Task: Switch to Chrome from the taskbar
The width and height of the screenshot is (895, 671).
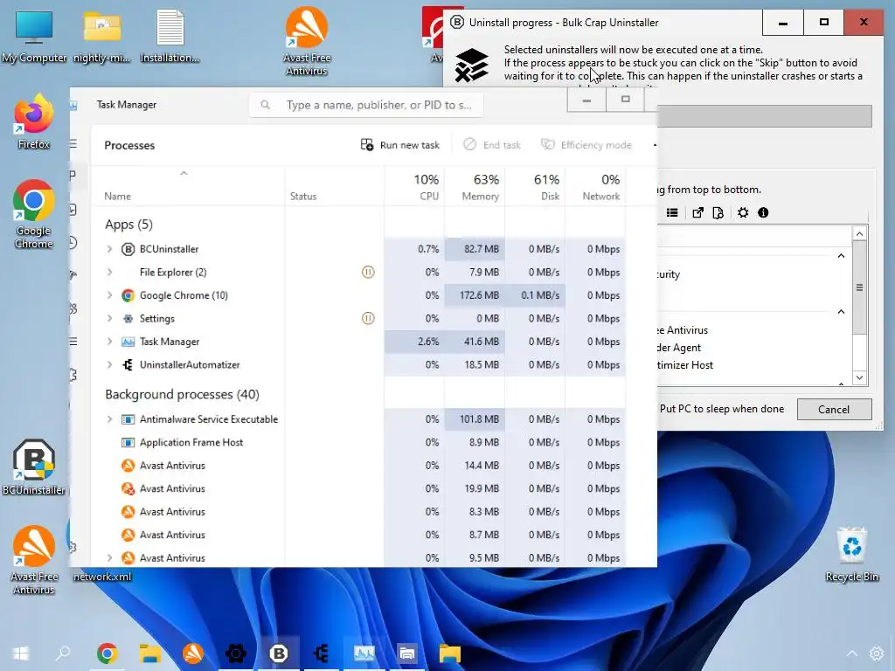Action: (x=107, y=654)
